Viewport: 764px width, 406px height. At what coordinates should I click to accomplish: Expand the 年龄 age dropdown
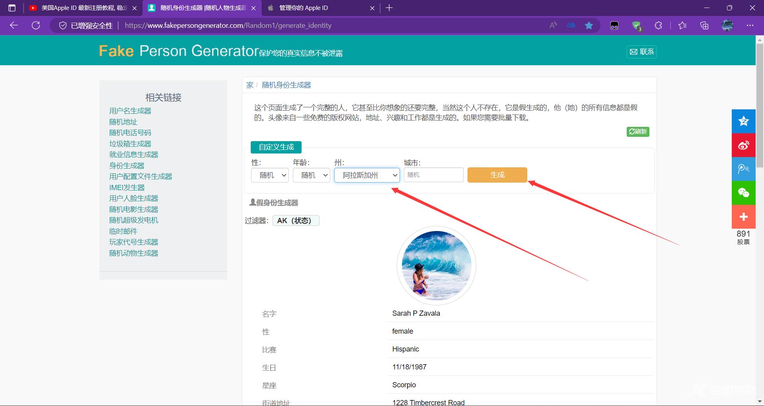pyautogui.click(x=311, y=175)
